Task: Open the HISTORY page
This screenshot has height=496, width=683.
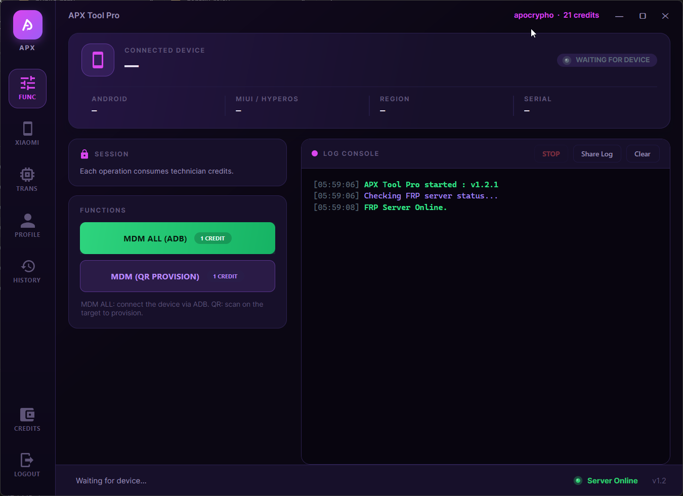Action: click(27, 271)
